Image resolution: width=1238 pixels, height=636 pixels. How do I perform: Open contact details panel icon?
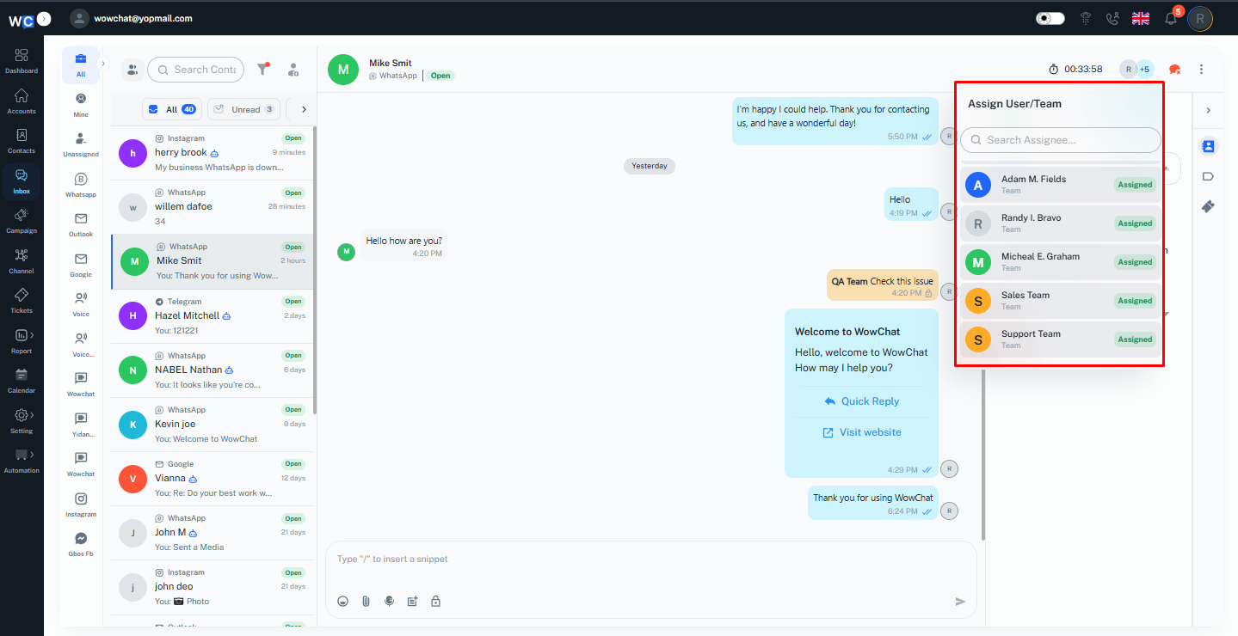point(1208,146)
